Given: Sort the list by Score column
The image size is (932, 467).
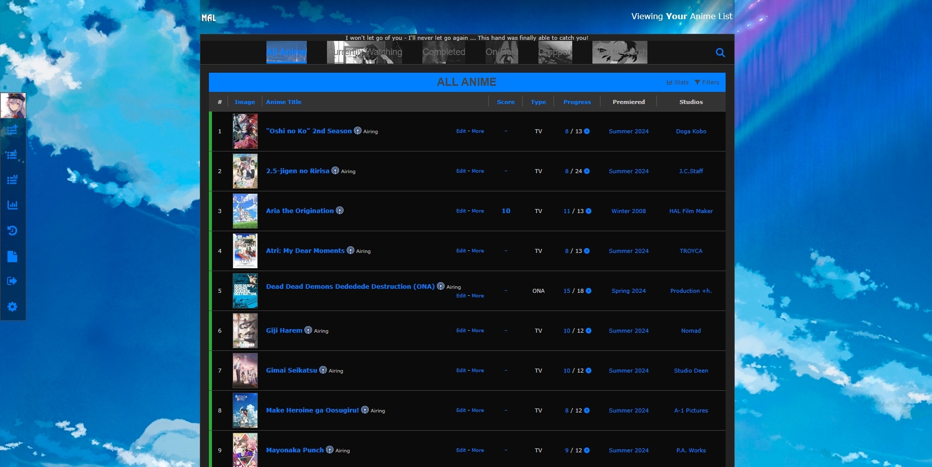Looking at the screenshot, I should (506, 102).
